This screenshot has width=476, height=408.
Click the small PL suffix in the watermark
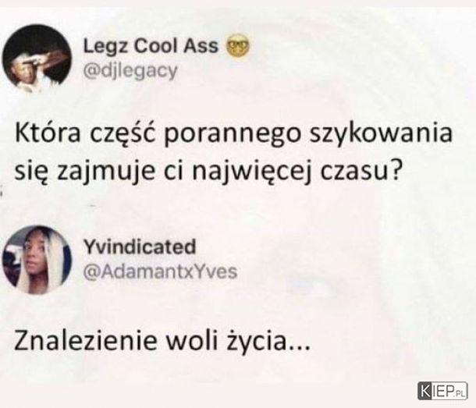(x=460, y=394)
